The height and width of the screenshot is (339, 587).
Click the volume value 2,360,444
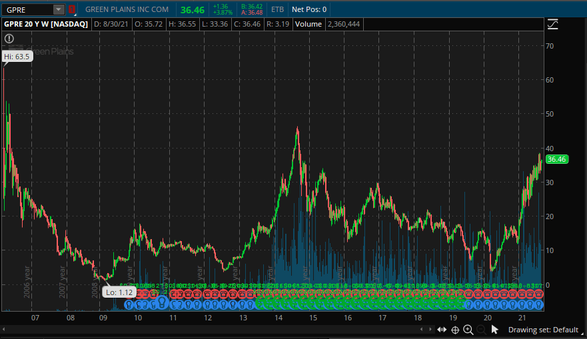[x=344, y=24]
